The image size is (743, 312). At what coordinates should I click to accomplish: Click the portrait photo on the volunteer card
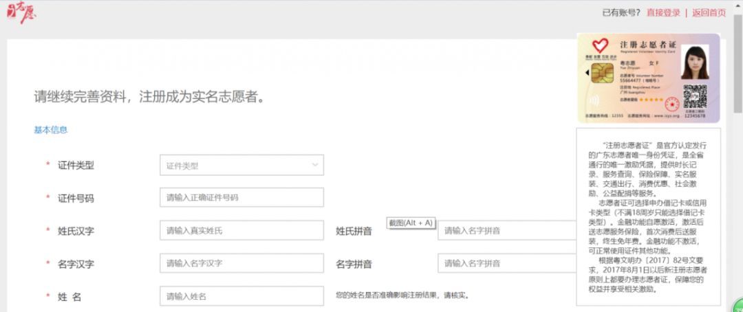coord(694,62)
